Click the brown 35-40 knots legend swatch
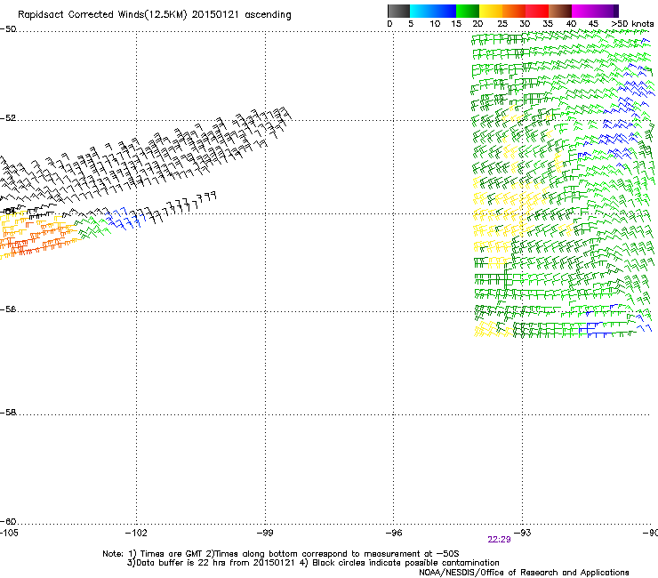Screen dimensions: 658x578 pos(560,11)
